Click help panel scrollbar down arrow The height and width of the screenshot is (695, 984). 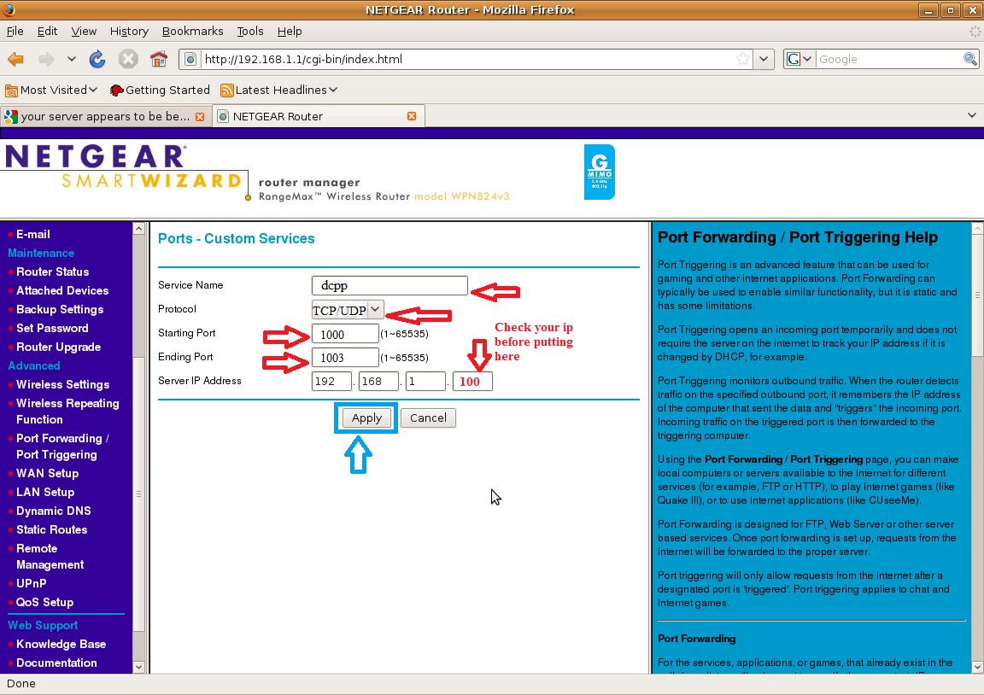(x=978, y=668)
